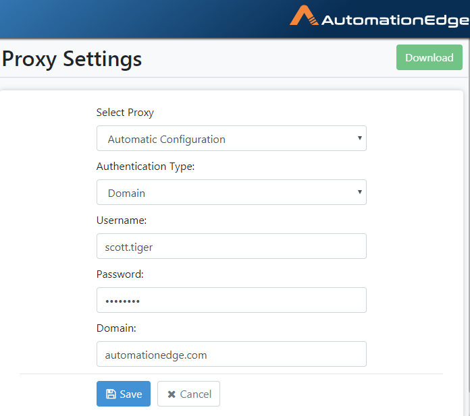470x416 pixels.
Task: Click the Username label
Action: 122,220
